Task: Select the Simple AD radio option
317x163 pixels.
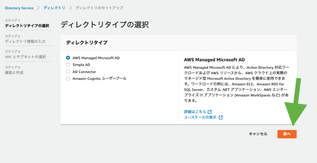Action: [x=68, y=65]
